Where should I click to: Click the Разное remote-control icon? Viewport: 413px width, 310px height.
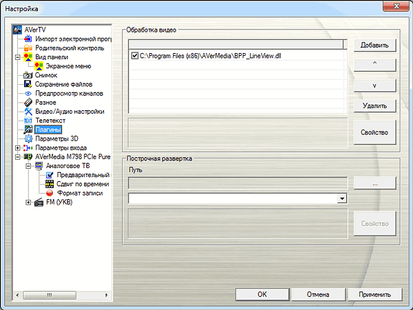coord(28,102)
